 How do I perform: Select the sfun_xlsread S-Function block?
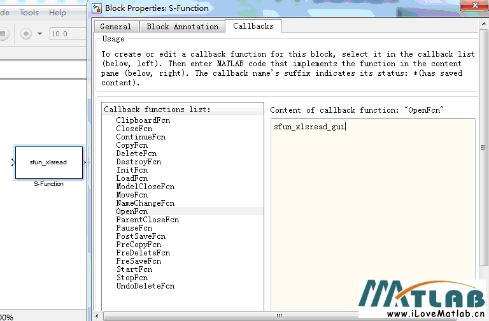pyautogui.click(x=49, y=162)
